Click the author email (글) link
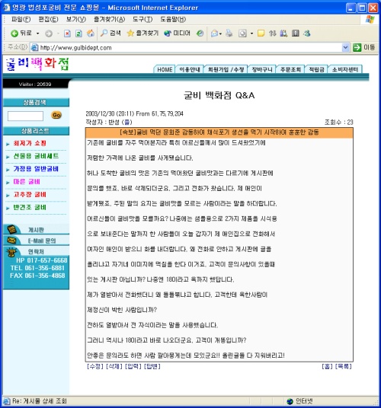This screenshot has width=381, height=408. click(126, 122)
